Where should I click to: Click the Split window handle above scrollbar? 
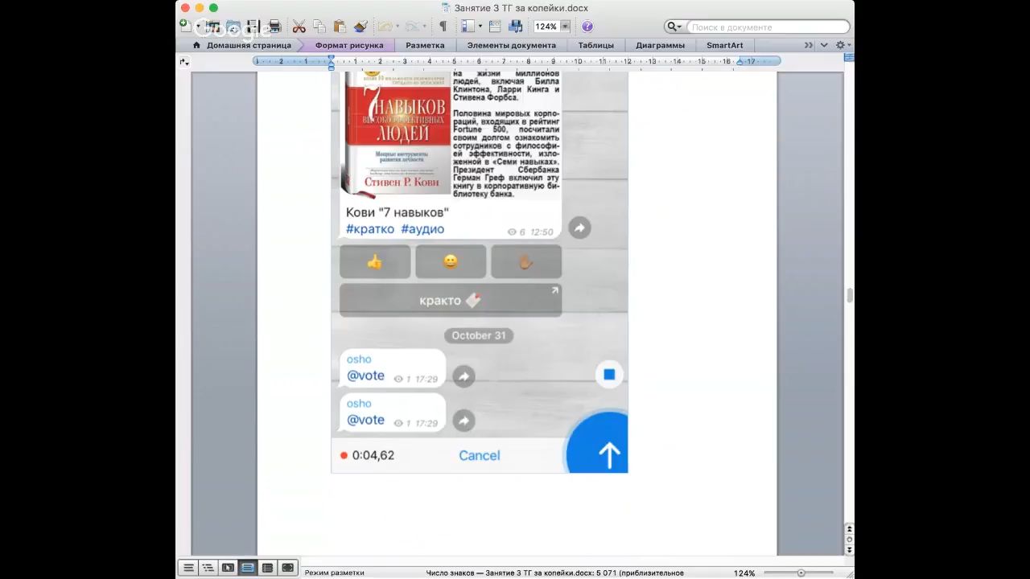[849, 58]
